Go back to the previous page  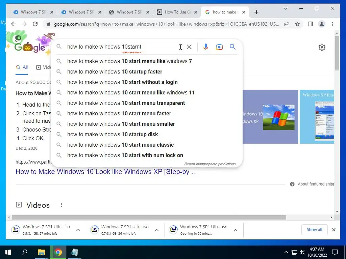point(14,24)
